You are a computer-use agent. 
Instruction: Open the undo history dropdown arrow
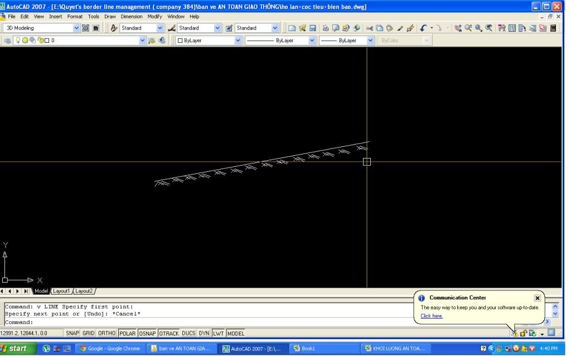tap(432, 28)
